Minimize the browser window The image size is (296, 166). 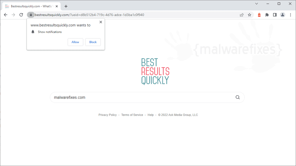268,4
